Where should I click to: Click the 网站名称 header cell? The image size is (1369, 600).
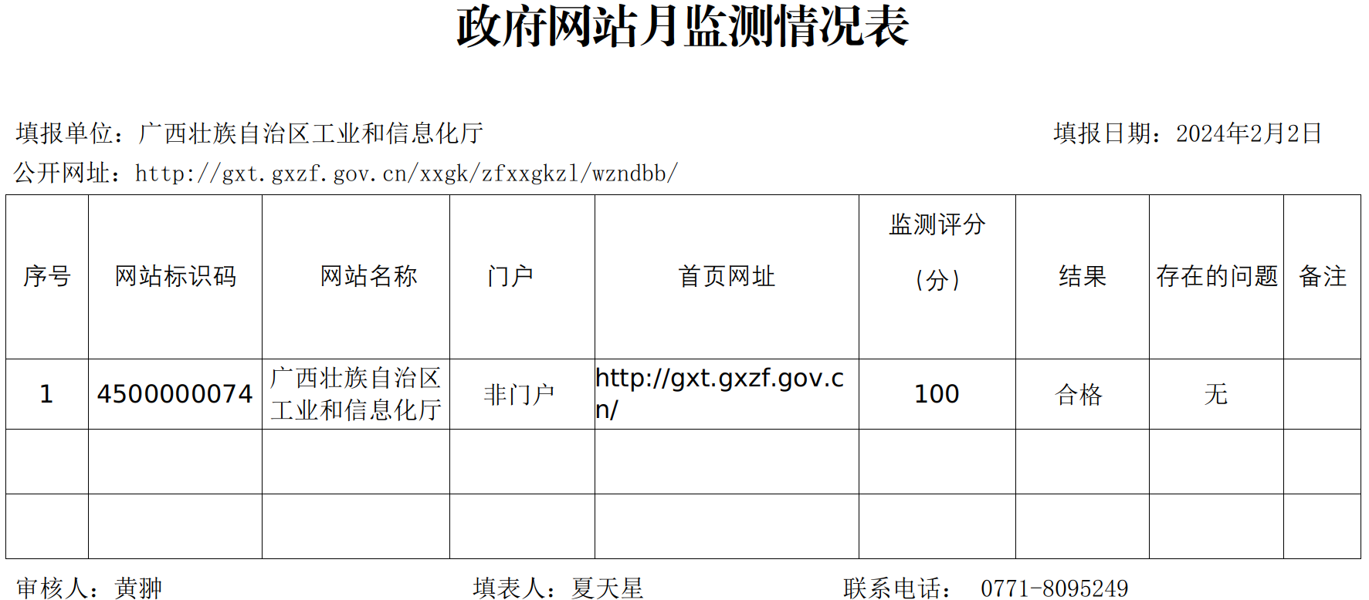[x=368, y=276]
